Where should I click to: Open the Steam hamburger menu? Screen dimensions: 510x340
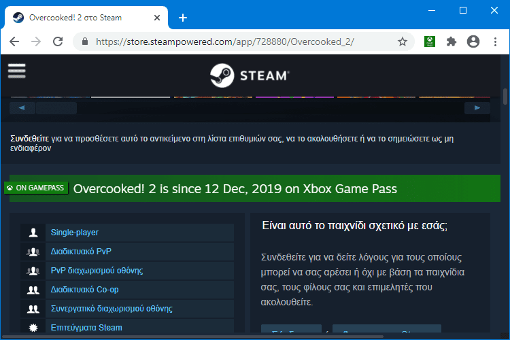point(16,71)
